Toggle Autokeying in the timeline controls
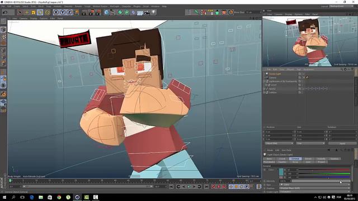The height and width of the screenshot is (201, 358). point(219,186)
